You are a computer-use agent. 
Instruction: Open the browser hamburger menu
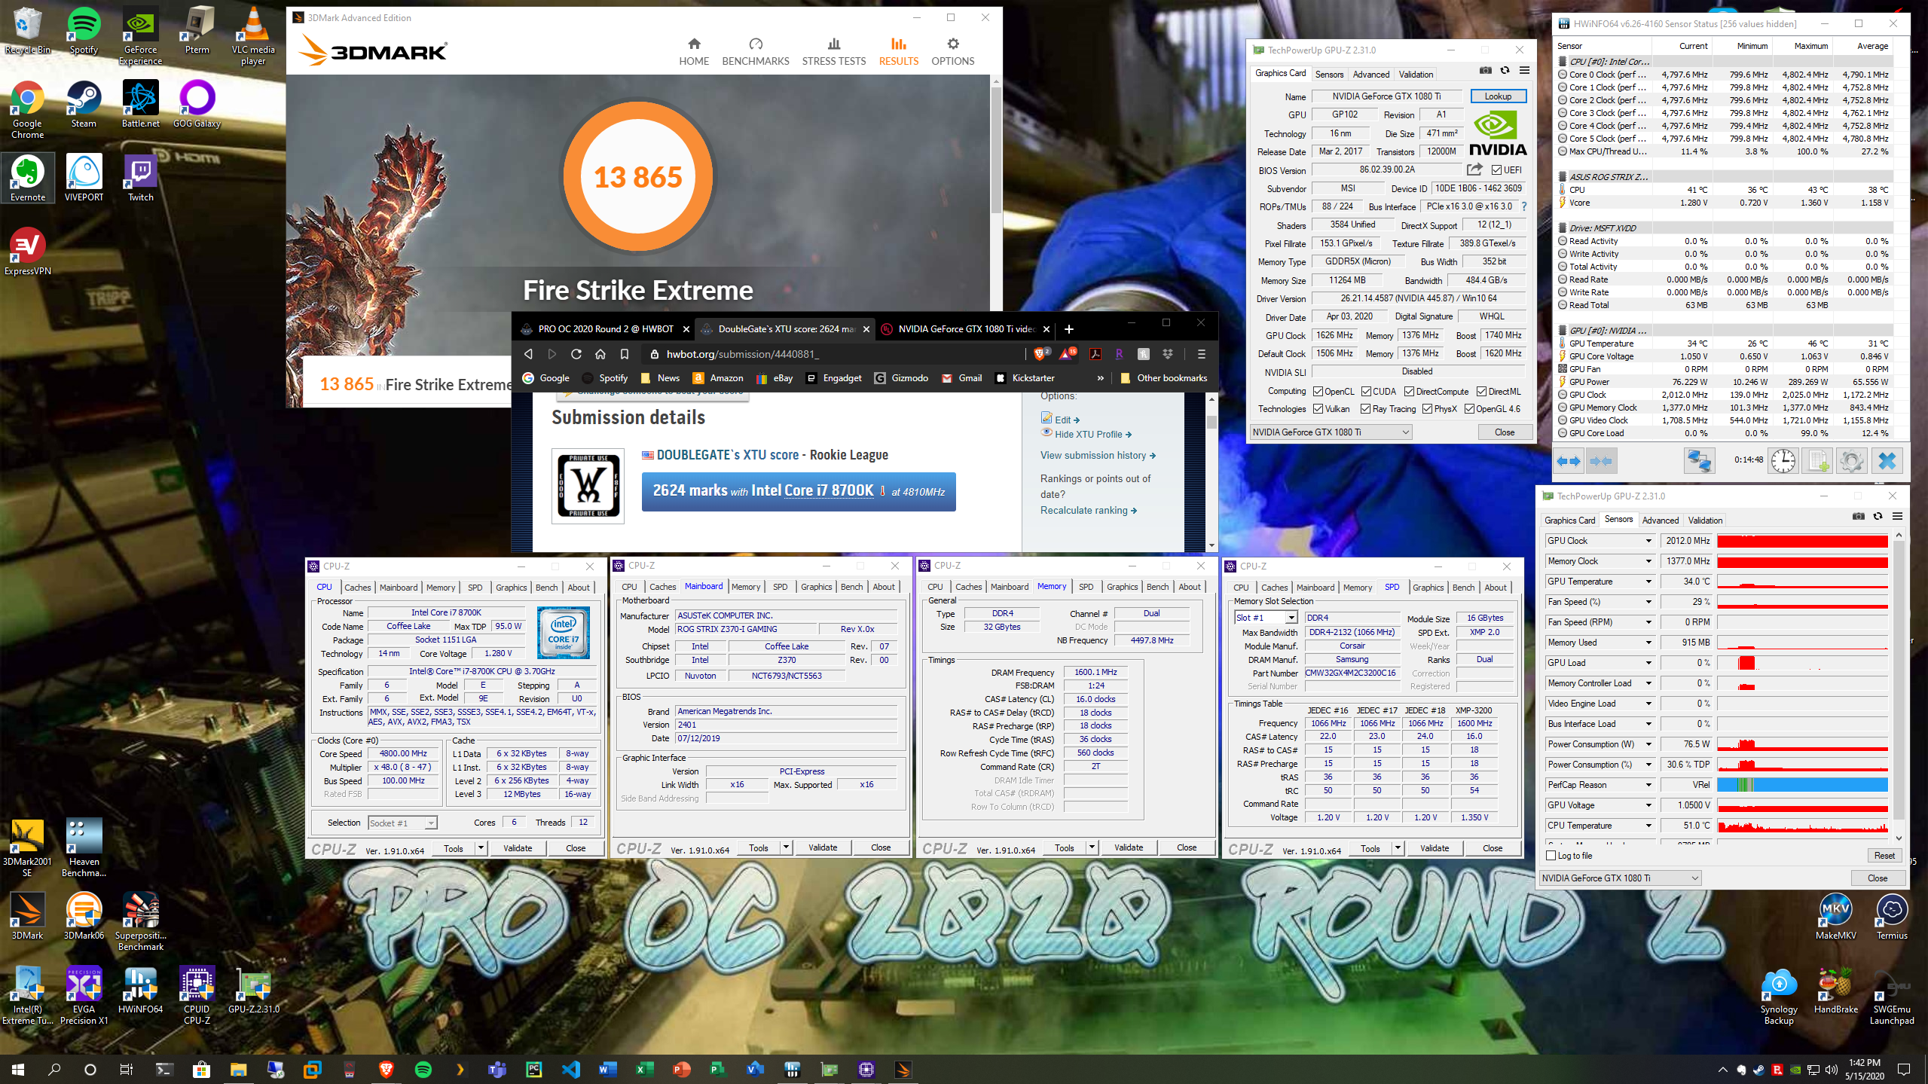point(1202,354)
